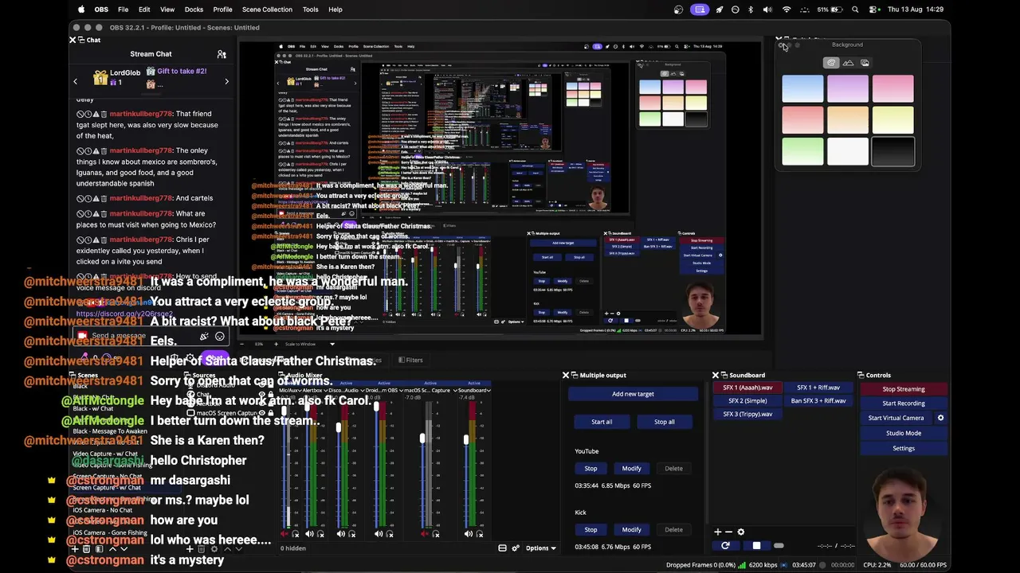
Task: Click Start all outputs button
Action: click(602, 422)
